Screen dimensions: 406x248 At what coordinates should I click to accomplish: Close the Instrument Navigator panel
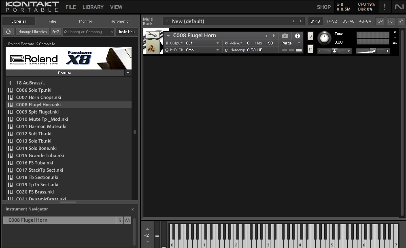pos(133,209)
